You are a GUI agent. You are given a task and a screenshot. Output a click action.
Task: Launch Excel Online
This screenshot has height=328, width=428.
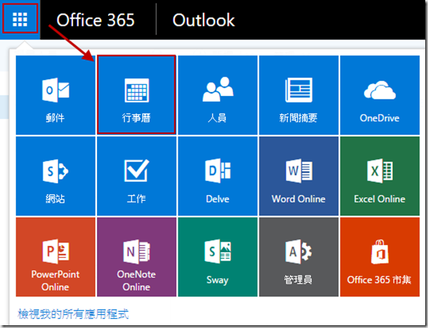click(379, 175)
